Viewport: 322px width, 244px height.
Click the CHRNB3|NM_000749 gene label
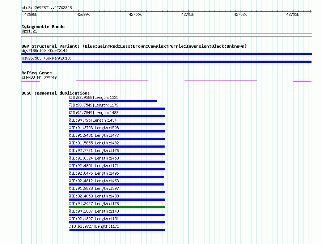pyautogui.click(x=39, y=77)
